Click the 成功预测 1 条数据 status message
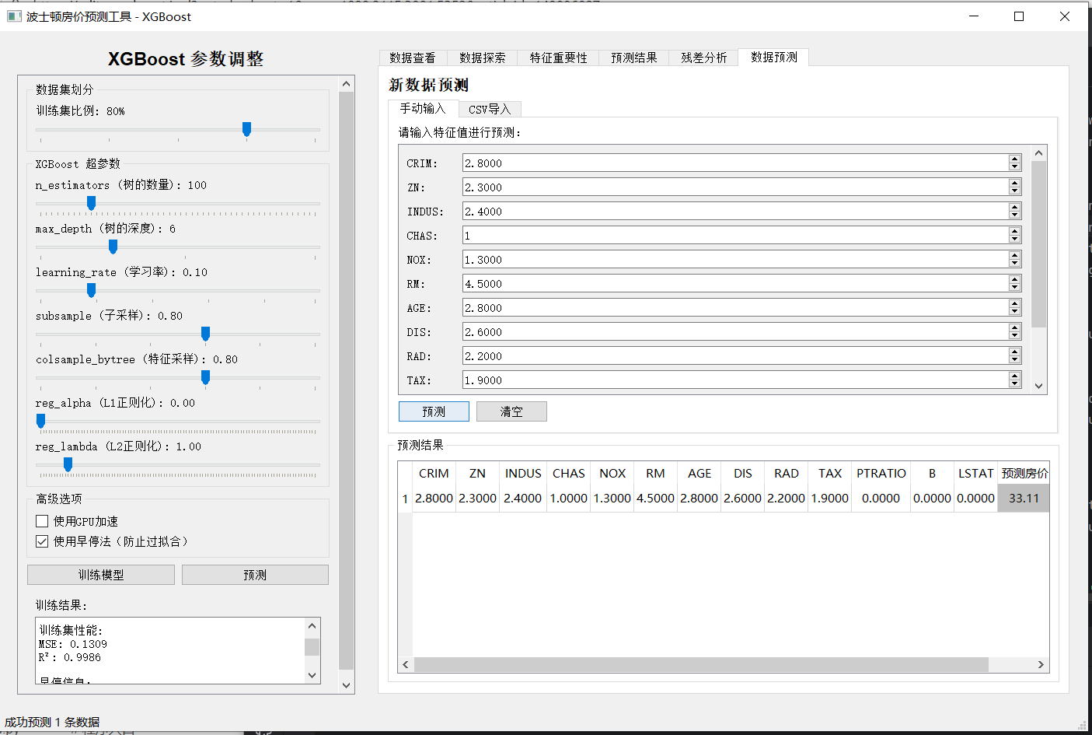 coord(52,722)
